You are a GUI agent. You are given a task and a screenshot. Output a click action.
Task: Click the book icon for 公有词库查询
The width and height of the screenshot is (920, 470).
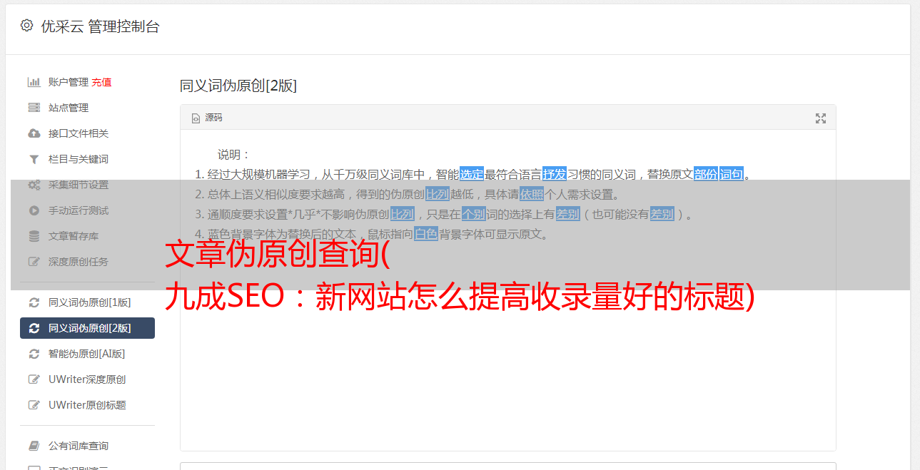click(x=34, y=446)
